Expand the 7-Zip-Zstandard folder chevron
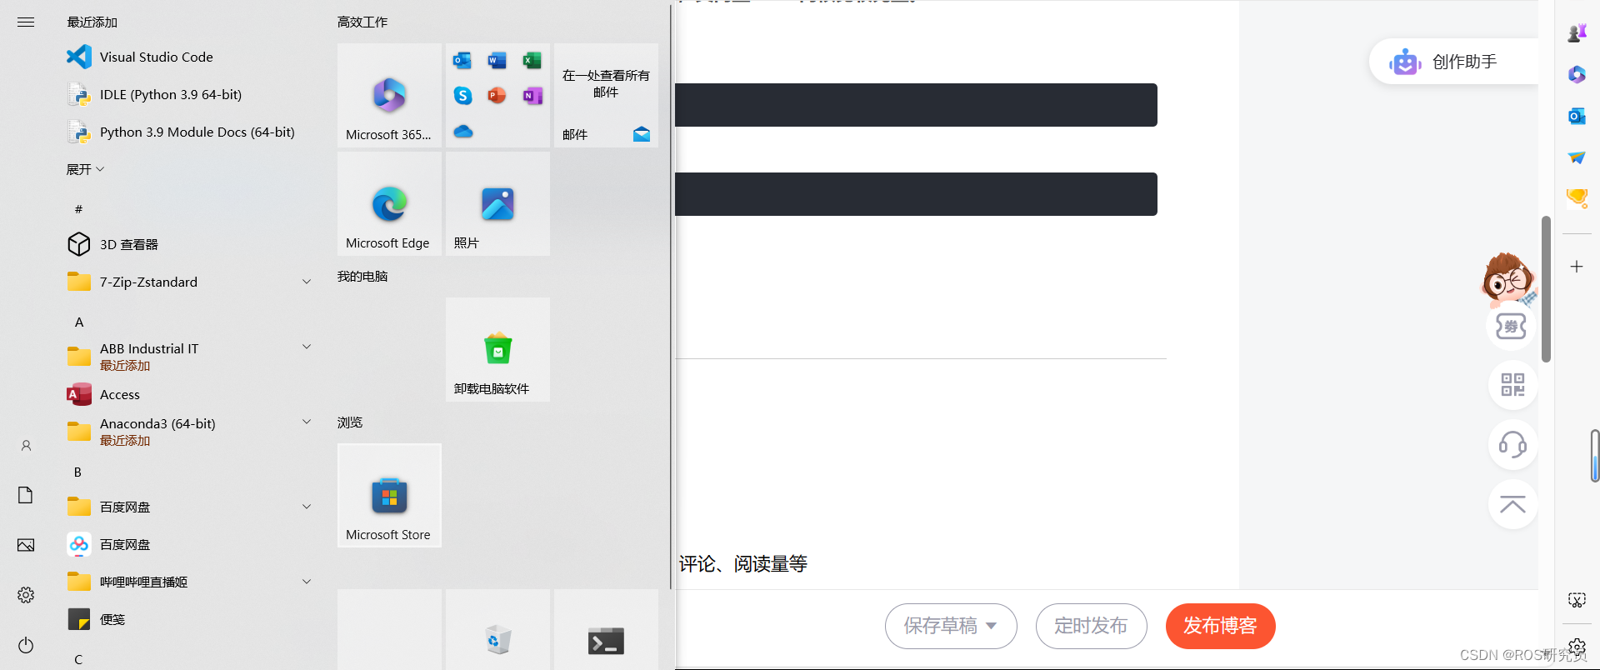The height and width of the screenshot is (670, 1600). point(307,282)
